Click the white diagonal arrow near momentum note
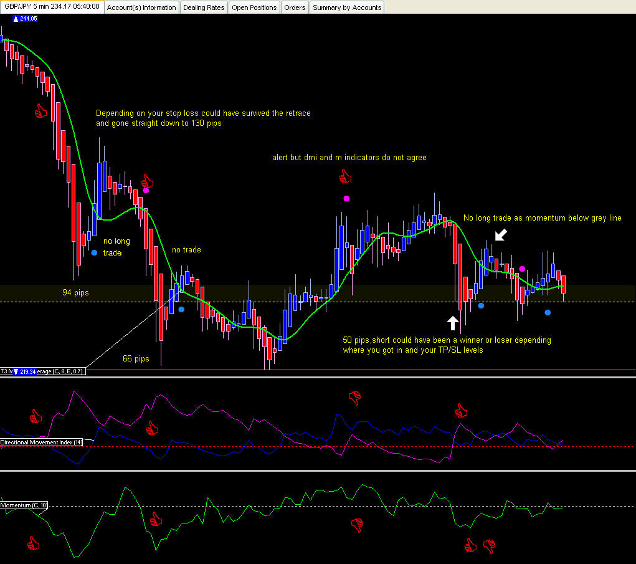This screenshot has height=564, width=636. tap(501, 234)
